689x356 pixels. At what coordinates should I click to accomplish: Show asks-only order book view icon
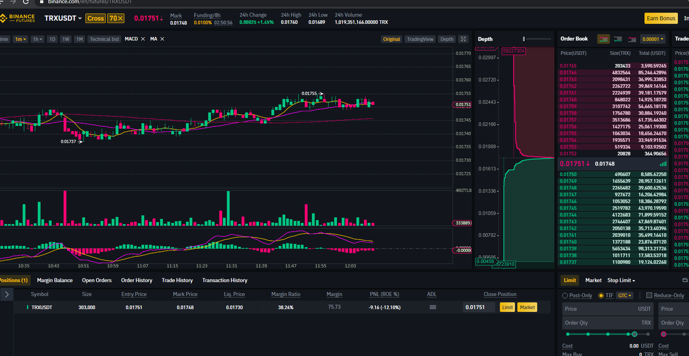point(632,39)
